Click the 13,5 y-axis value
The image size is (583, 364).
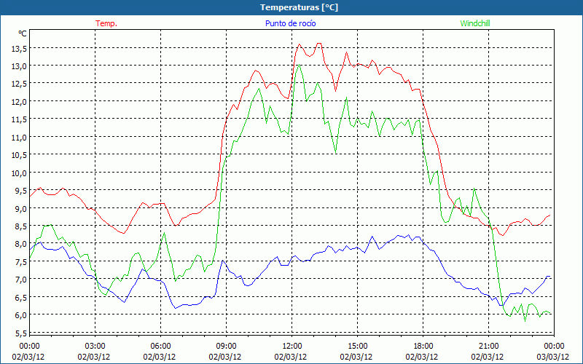click(x=17, y=48)
